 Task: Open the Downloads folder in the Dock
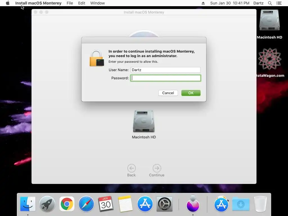[241, 204]
